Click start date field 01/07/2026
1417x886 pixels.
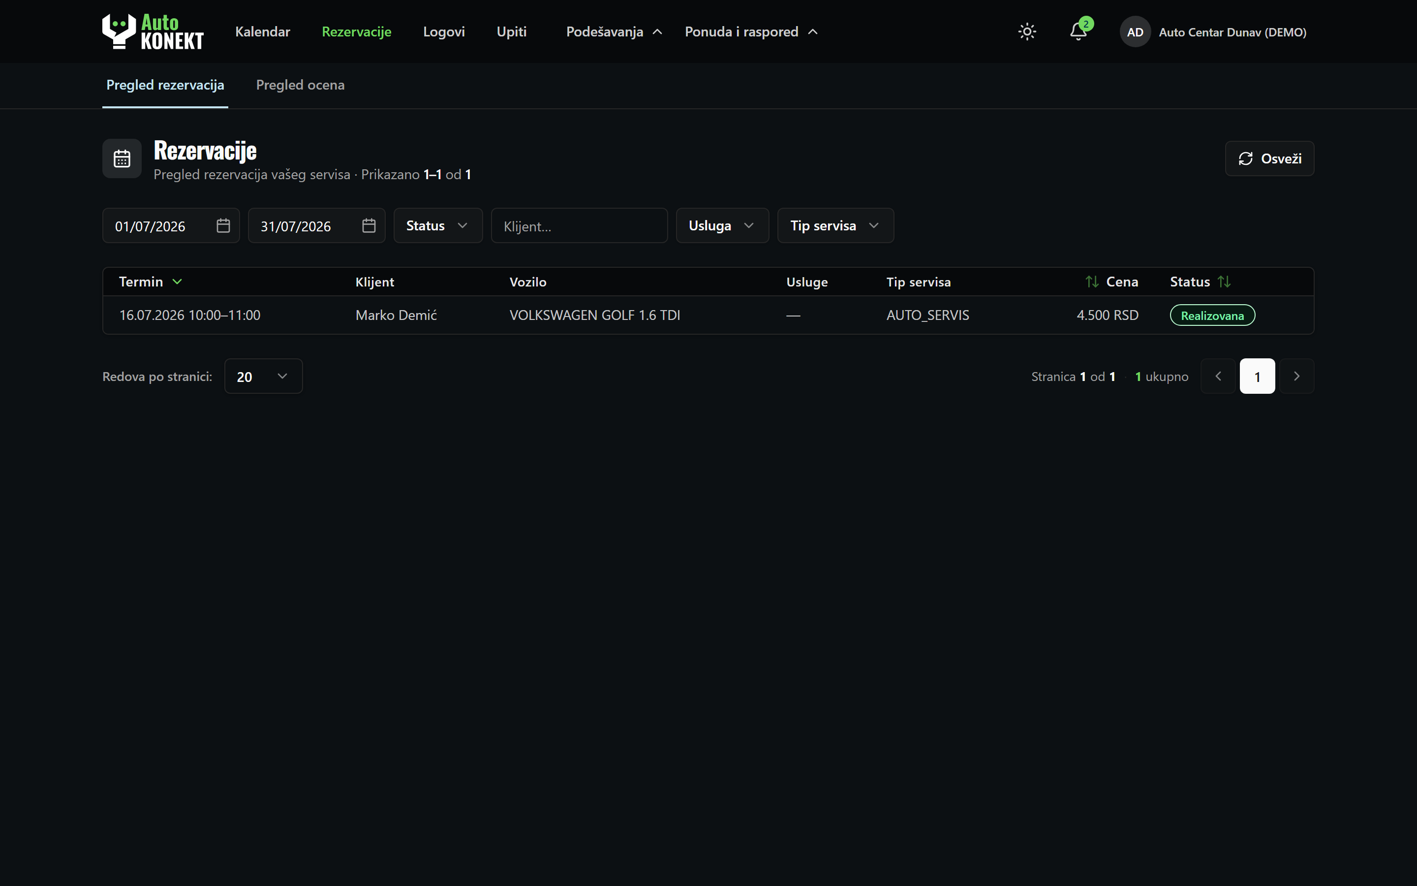171,225
